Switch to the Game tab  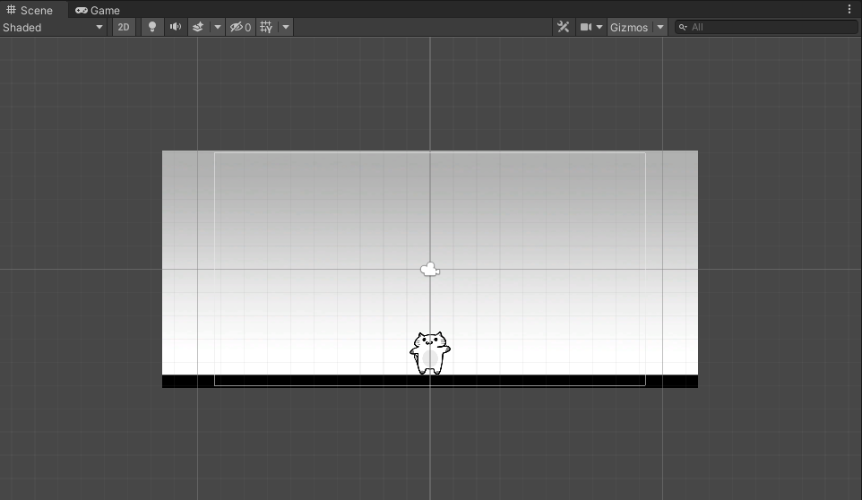[98, 10]
